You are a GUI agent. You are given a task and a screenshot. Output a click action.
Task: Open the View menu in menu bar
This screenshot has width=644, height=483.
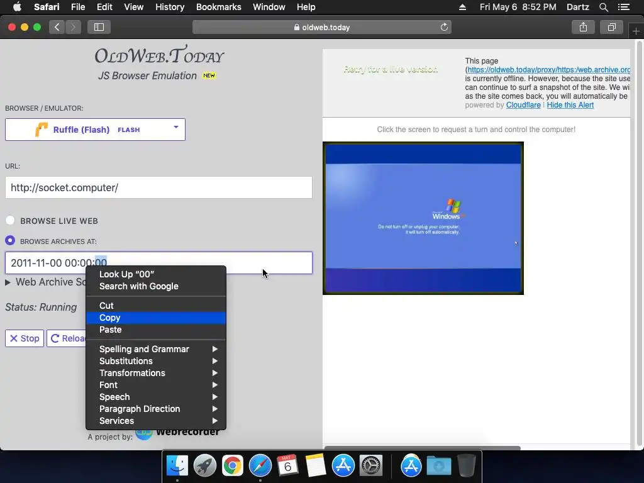pos(133,7)
